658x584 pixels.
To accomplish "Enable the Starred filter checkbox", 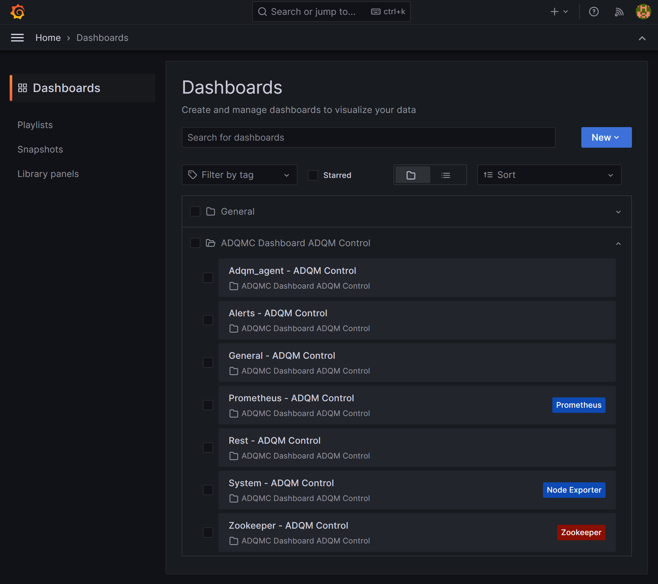I will click(313, 175).
